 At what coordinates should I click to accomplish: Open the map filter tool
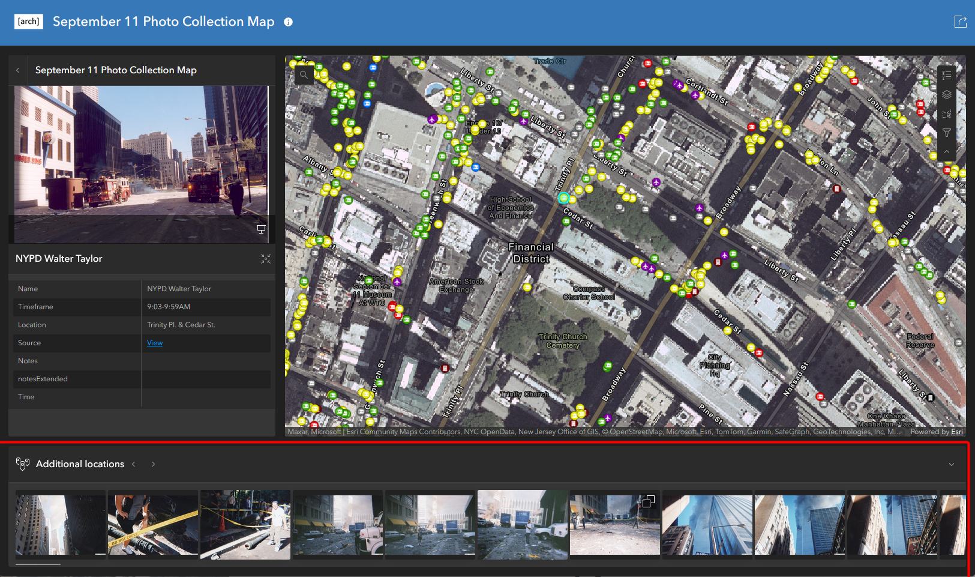947,133
